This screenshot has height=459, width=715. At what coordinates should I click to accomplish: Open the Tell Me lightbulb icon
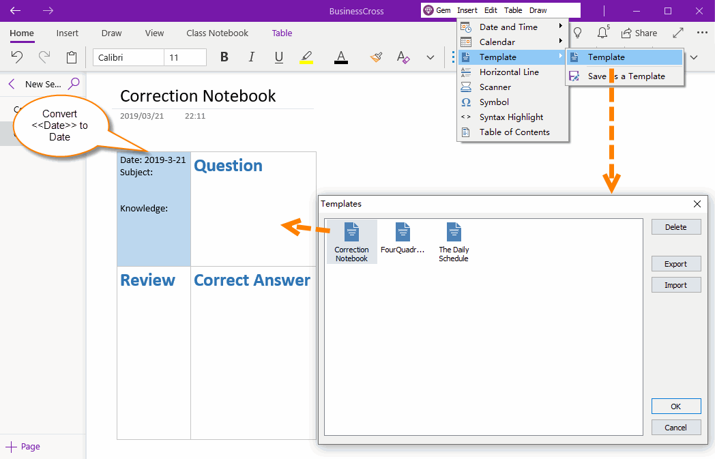[x=577, y=33]
